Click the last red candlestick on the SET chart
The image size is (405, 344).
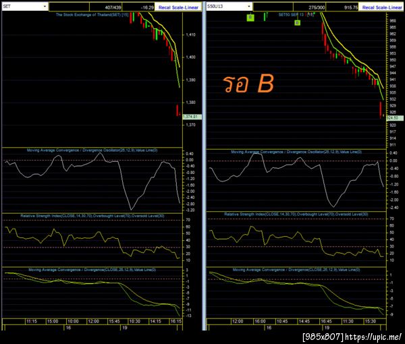[x=178, y=110]
